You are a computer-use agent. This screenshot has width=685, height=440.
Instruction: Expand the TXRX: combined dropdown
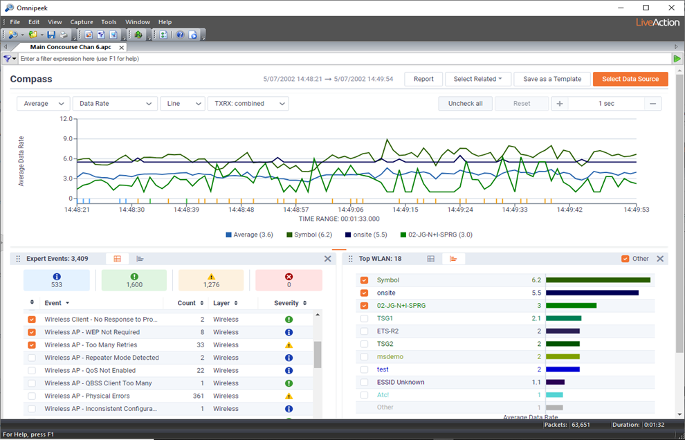248,104
